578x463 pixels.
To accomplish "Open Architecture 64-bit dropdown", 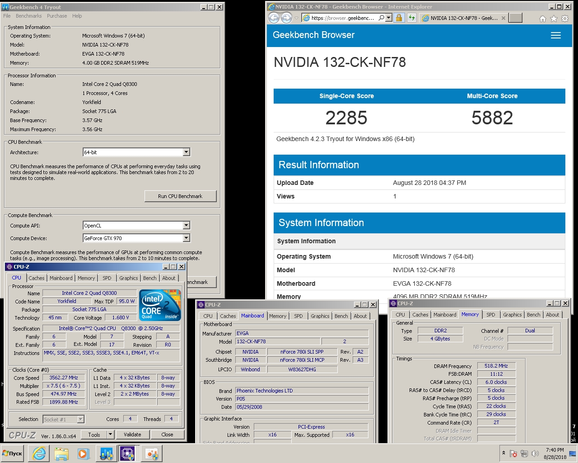I will click(x=186, y=152).
